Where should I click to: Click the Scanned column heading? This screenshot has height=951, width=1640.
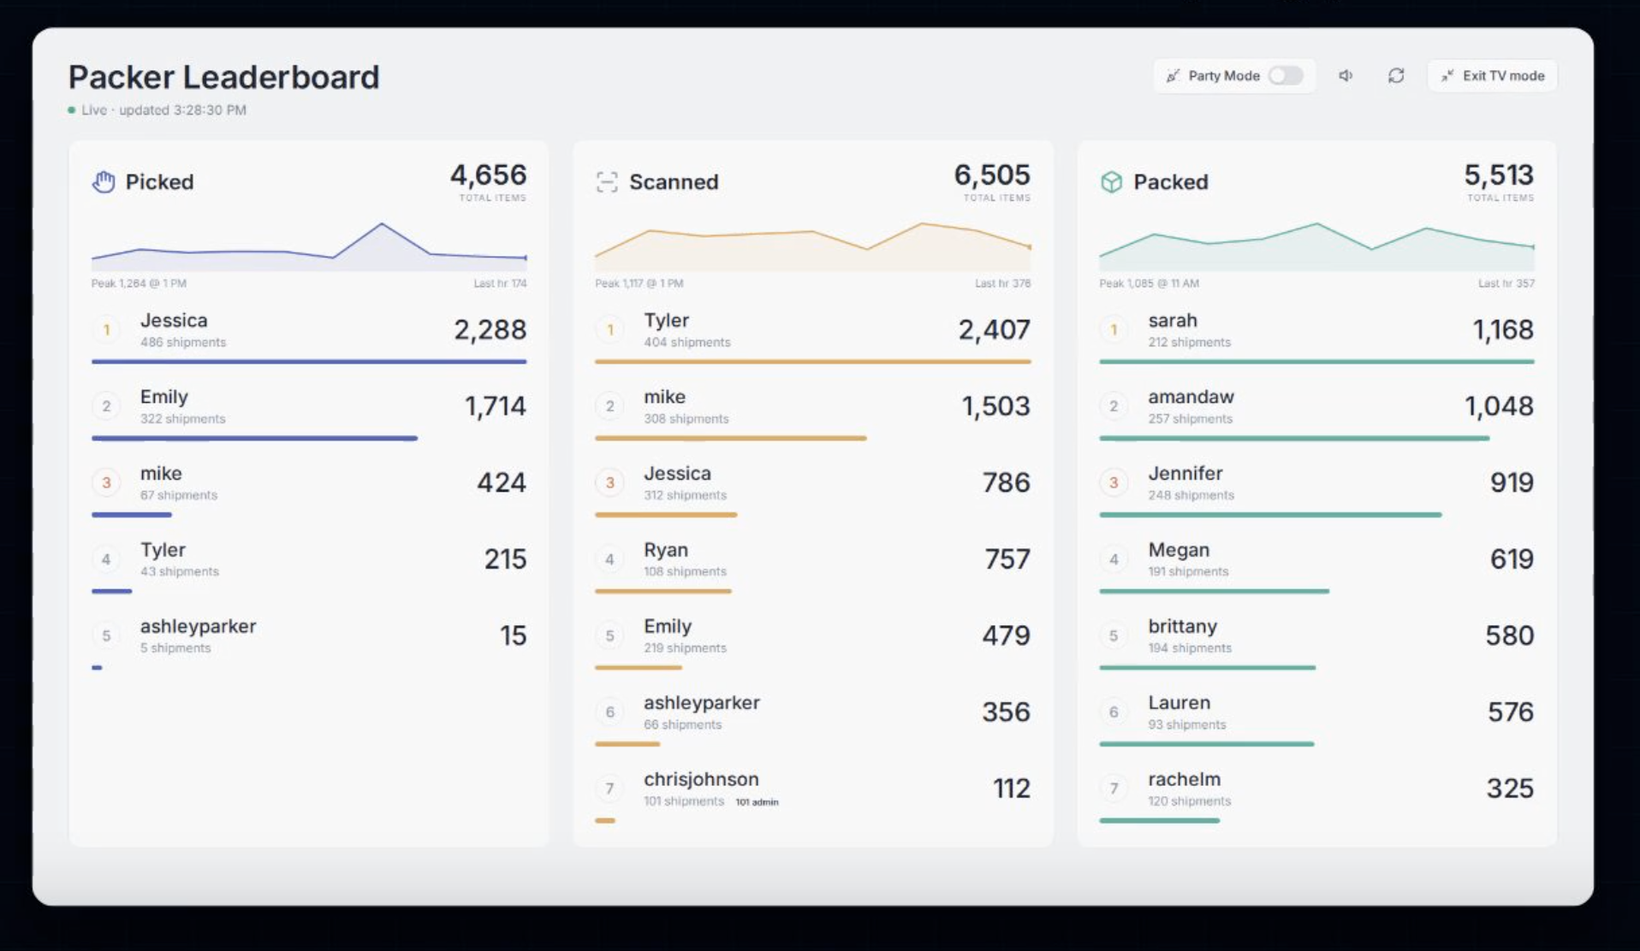pyautogui.click(x=674, y=182)
